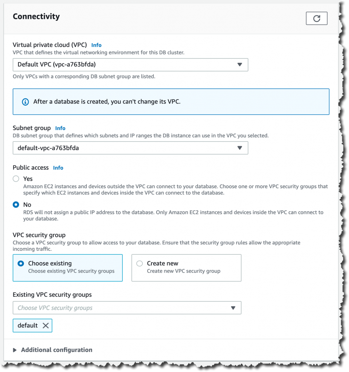Select the Create new security group option
349x372 pixels.
[x=186, y=268]
